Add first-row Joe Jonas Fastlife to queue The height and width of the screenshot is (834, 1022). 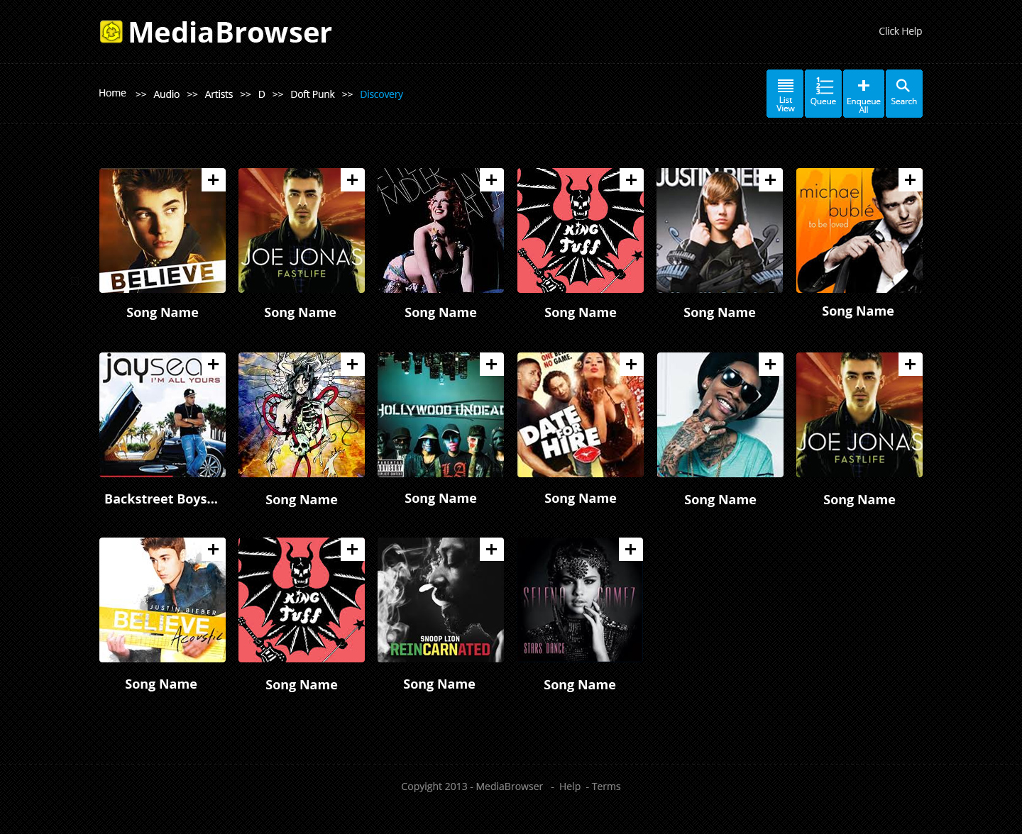pos(353,180)
